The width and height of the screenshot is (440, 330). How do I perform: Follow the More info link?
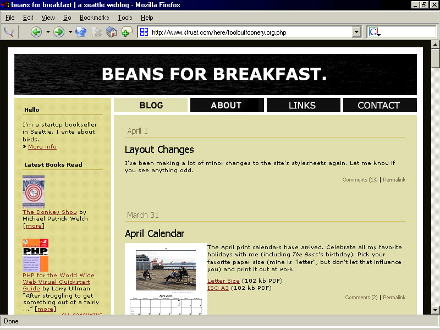coord(42,147)
